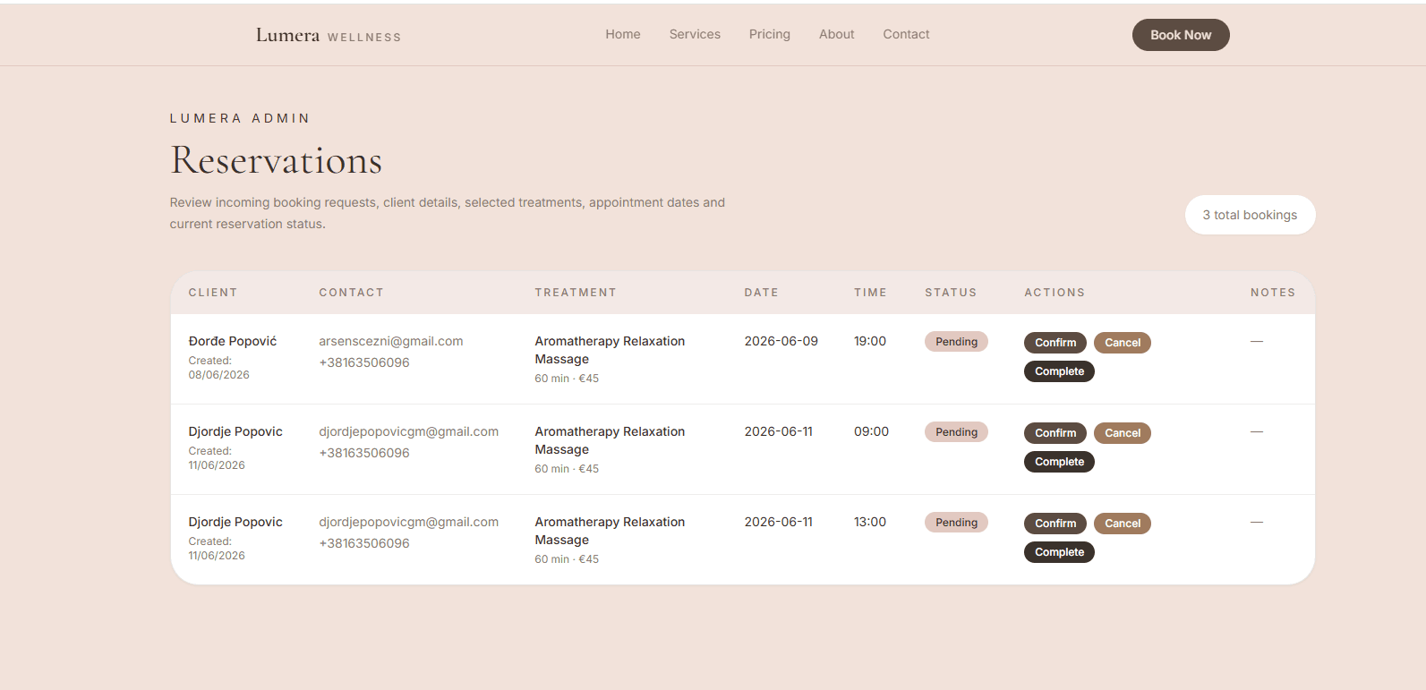Click the STATUS column header
The width and height of the screenshot is (1426, 690).
[x=951, y=293]
